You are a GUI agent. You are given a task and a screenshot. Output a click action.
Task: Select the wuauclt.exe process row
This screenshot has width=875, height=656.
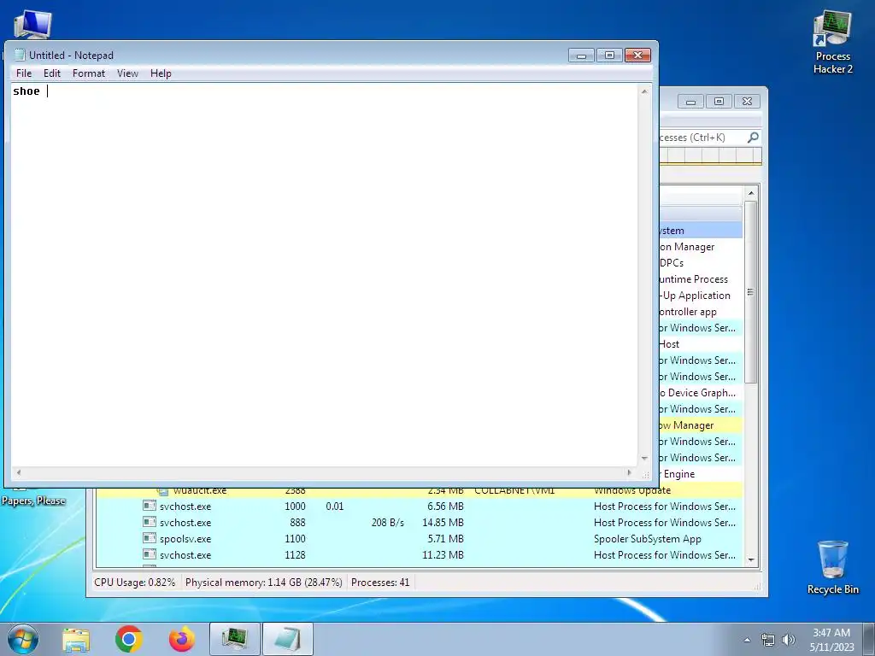(419, 491)
